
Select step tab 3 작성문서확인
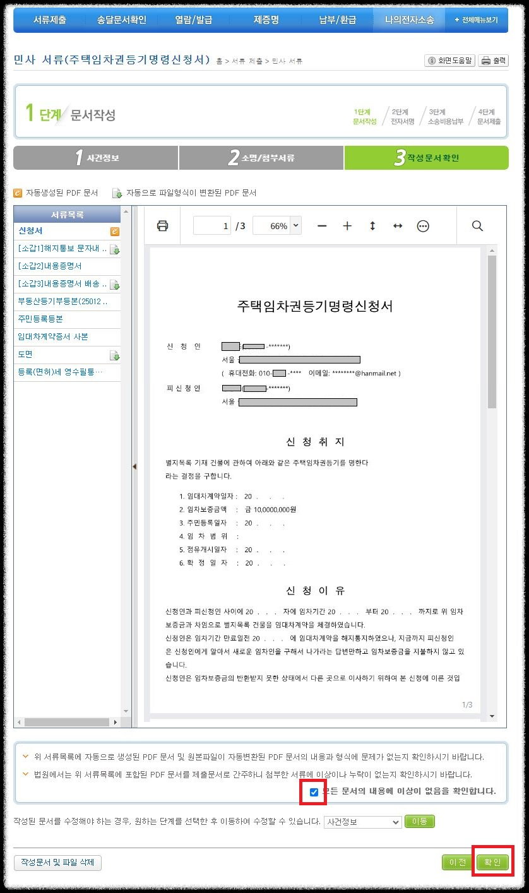[x=426, y=158]
